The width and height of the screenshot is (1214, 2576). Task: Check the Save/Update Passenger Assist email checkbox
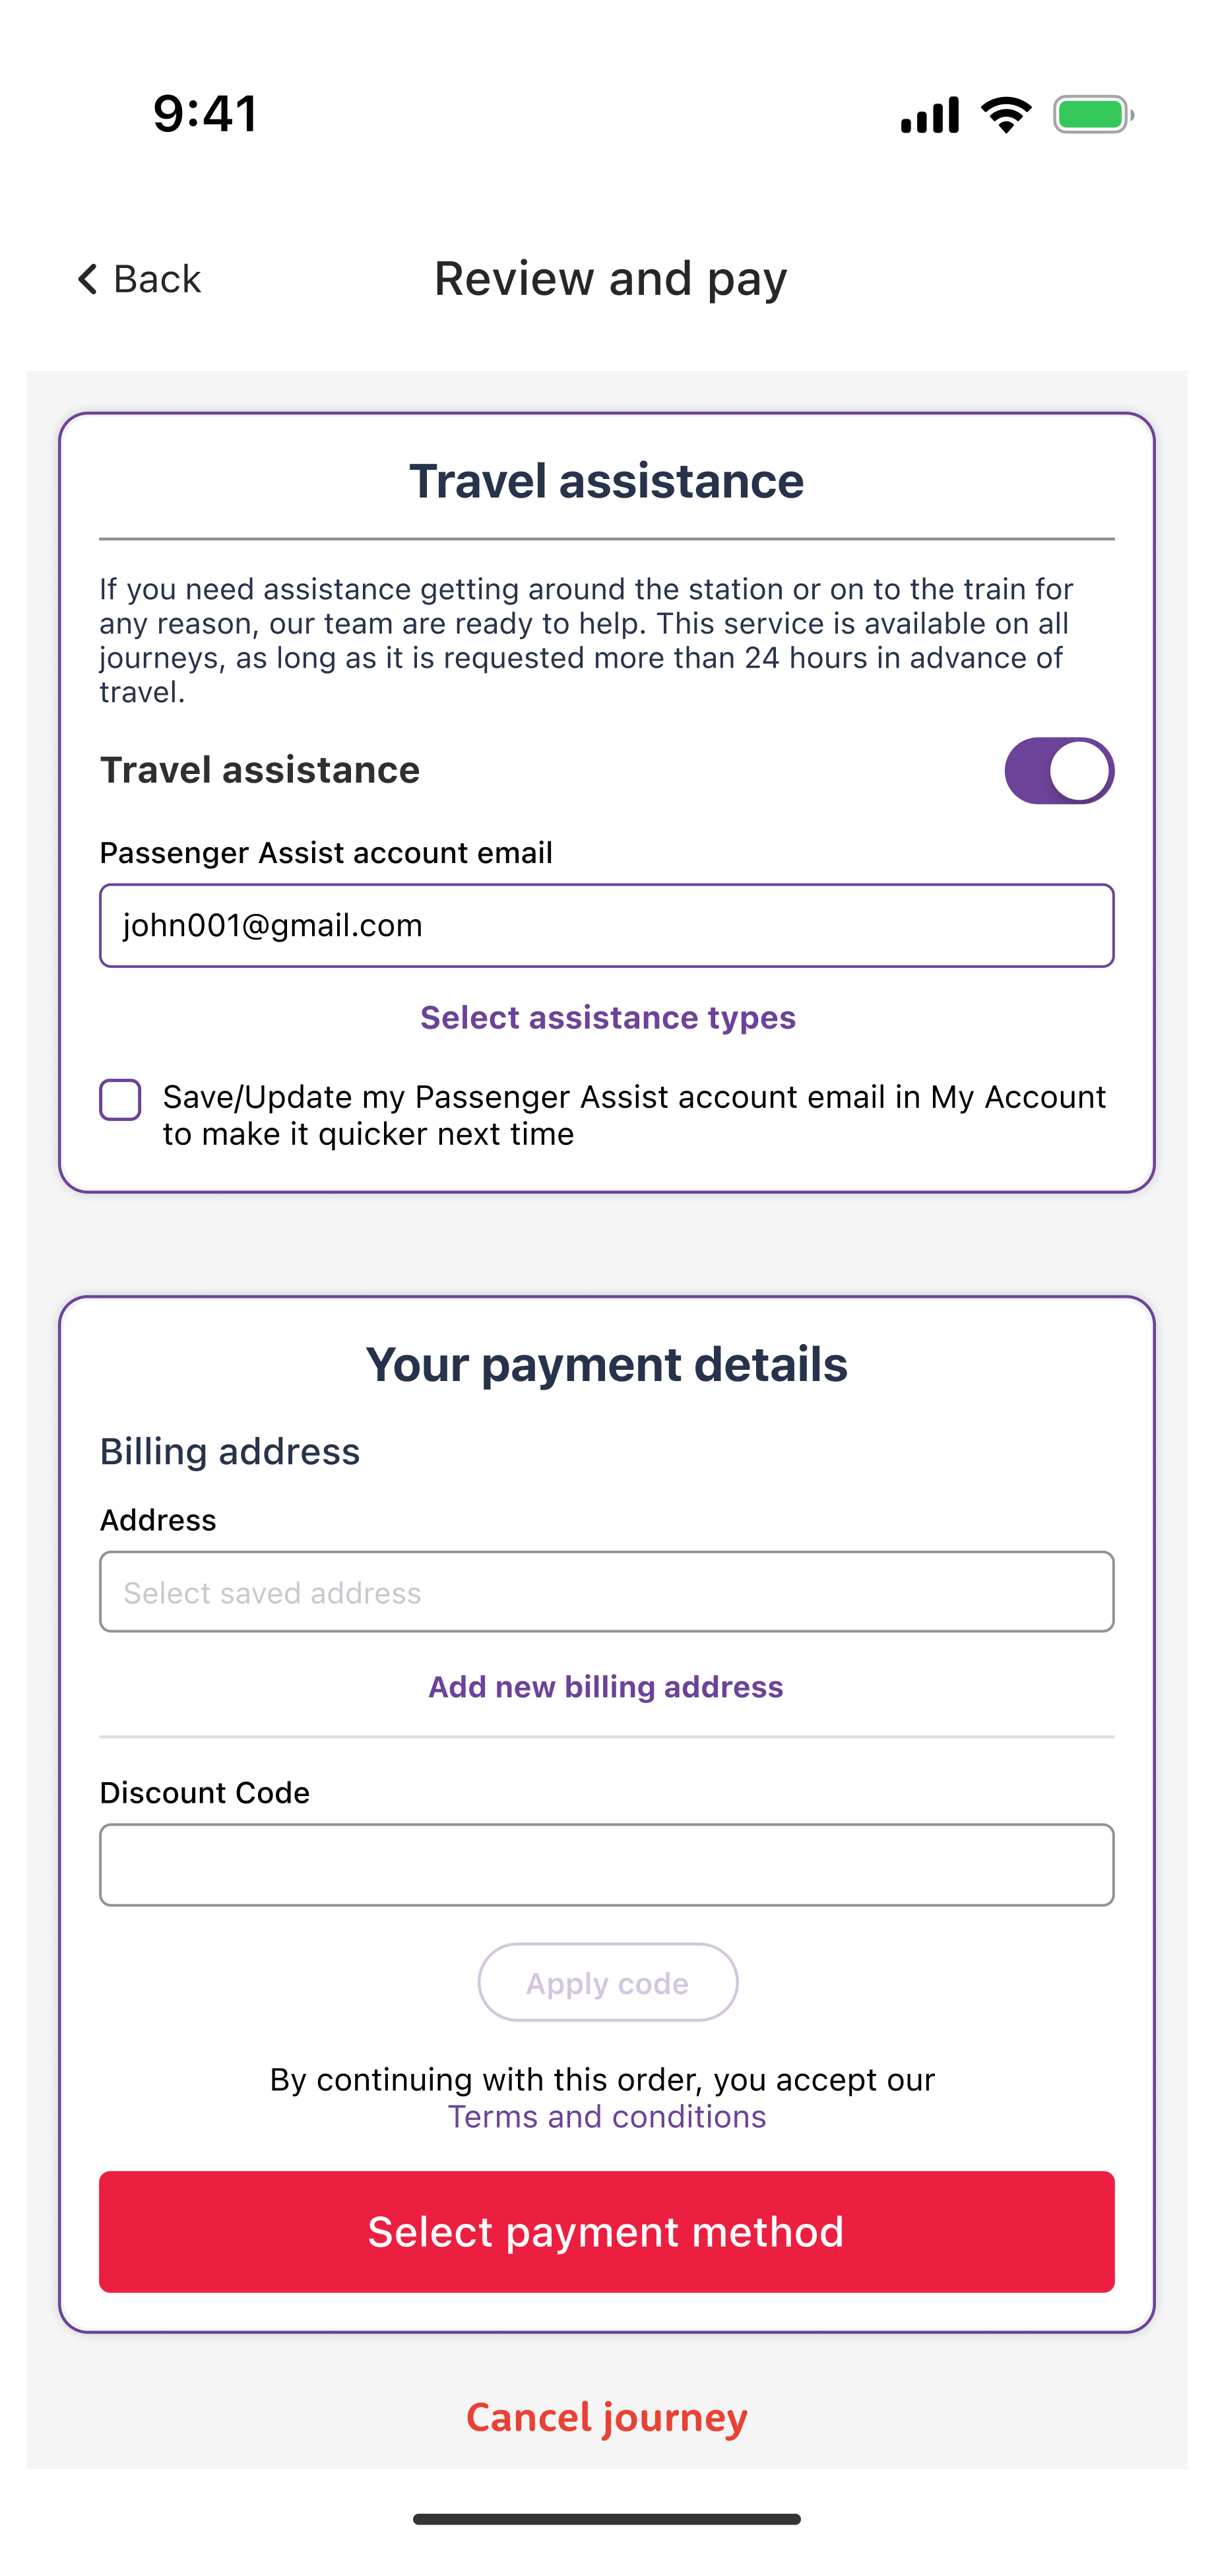click(121, 1100)
